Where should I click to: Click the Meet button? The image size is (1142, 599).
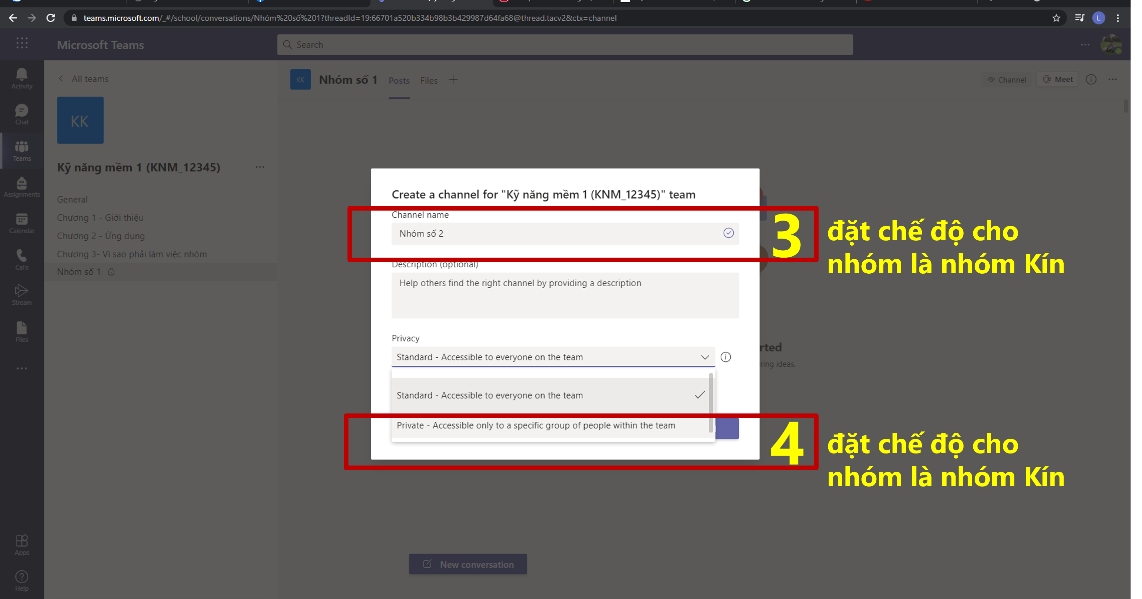[1058, 79]
